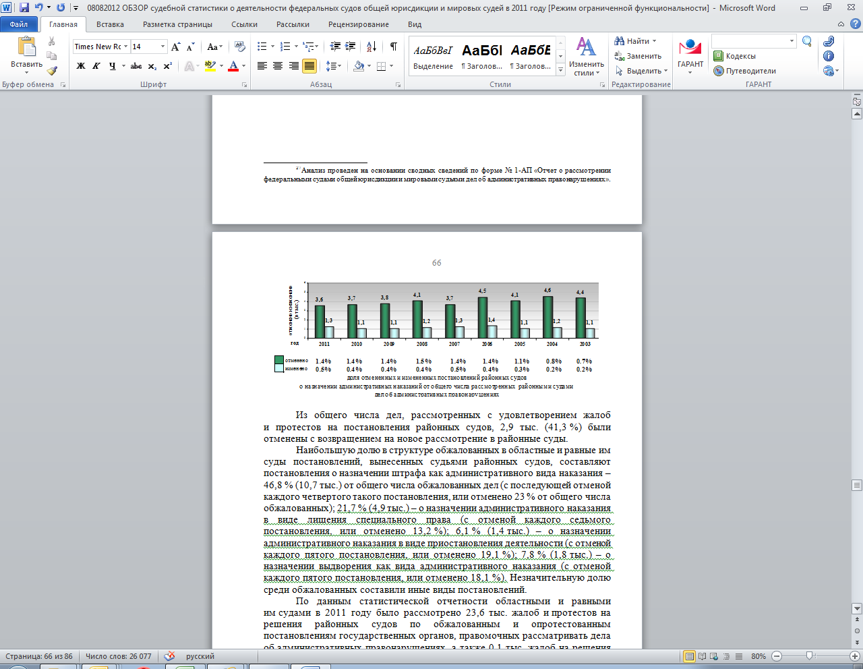The height and width of the screenshot is (669, 863).
Task: Click the Найти button
Action: click(x=634, y=41)
